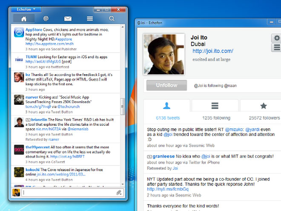This screenshot has width=281, height=211.
Task: Click the Unfollow button
Action: [x=166, y=85]
